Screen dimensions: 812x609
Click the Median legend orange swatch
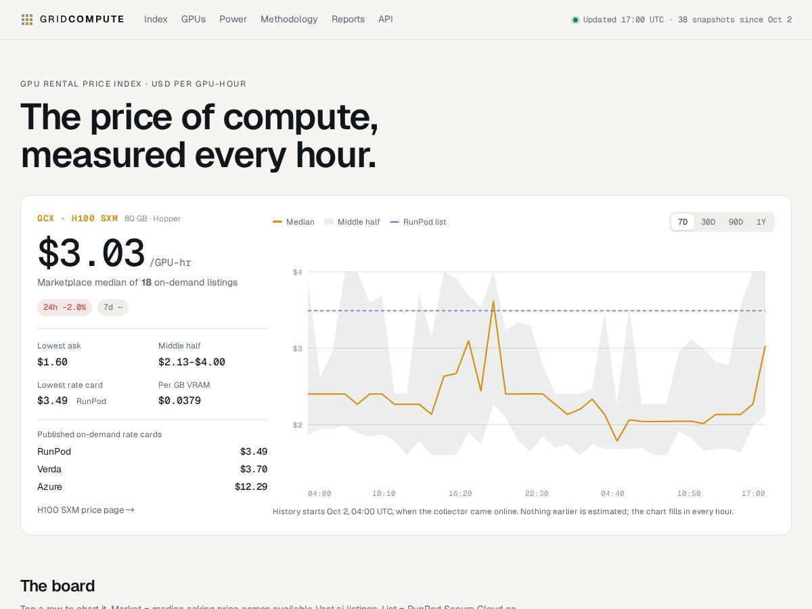277,222
